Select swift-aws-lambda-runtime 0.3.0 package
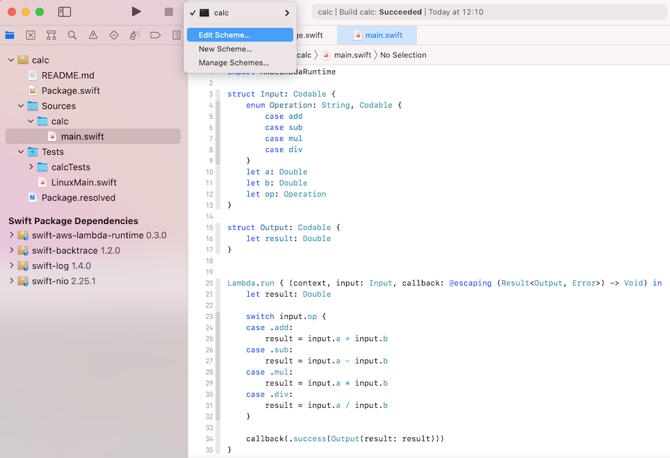Screen dimensions: 670x458 [99, 235]
